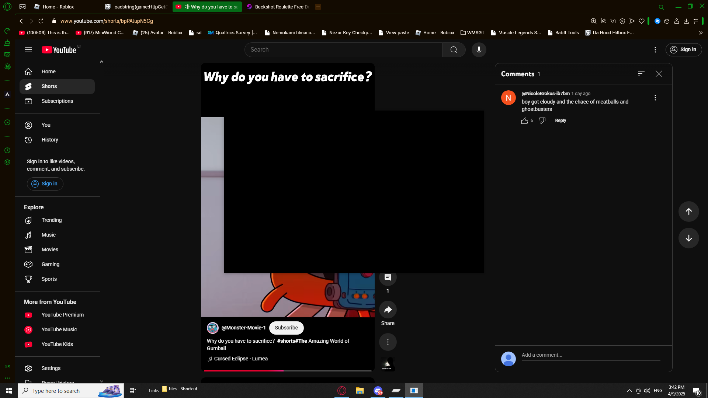Go to the next Short

[x=688, y=238]
